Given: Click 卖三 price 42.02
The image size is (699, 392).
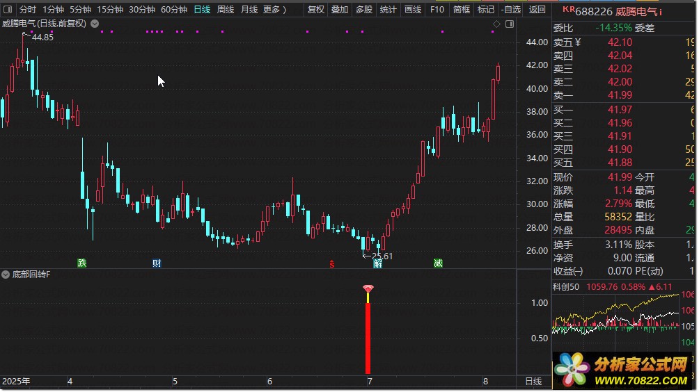Looking at the screenshot, I should (x=620, y=69).
